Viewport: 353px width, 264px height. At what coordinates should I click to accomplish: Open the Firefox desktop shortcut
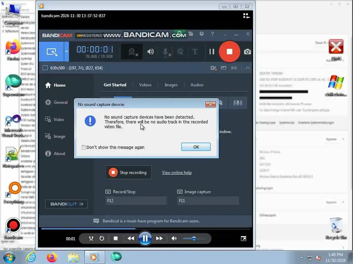(13, 50)
